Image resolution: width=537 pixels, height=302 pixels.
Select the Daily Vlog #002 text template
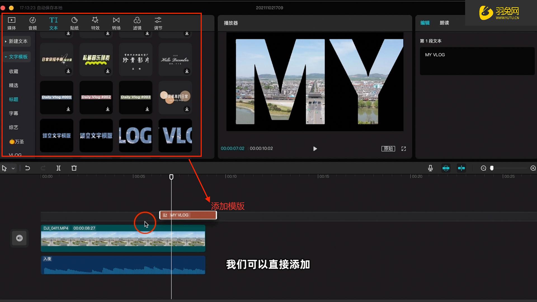point(96,97)
